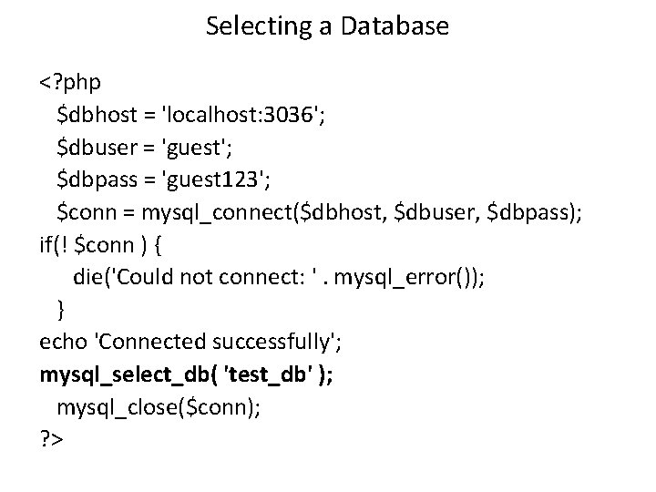Click the '?>' closing PHP tag

click(51, 440)
